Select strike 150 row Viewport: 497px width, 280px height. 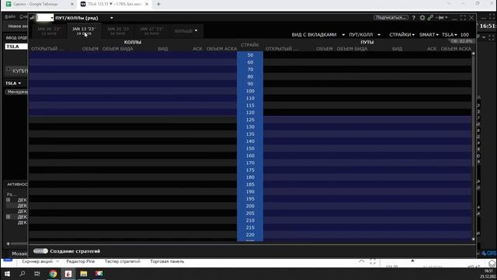pos(250,149)
